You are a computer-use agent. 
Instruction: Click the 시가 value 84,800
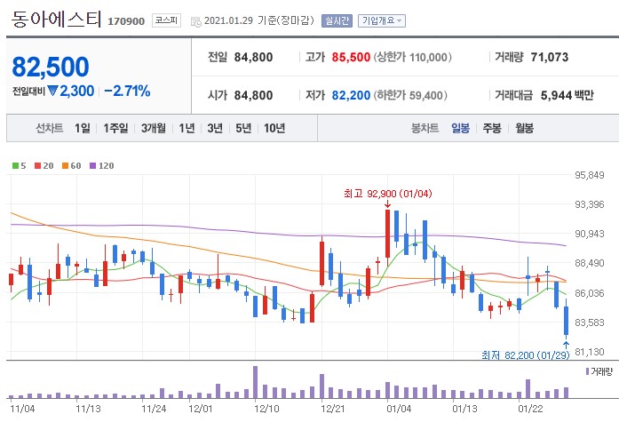click(253, 95)
